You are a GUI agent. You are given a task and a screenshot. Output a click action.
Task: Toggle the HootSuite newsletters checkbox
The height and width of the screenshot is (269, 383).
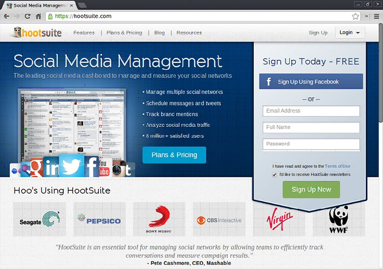click(275, 175)
